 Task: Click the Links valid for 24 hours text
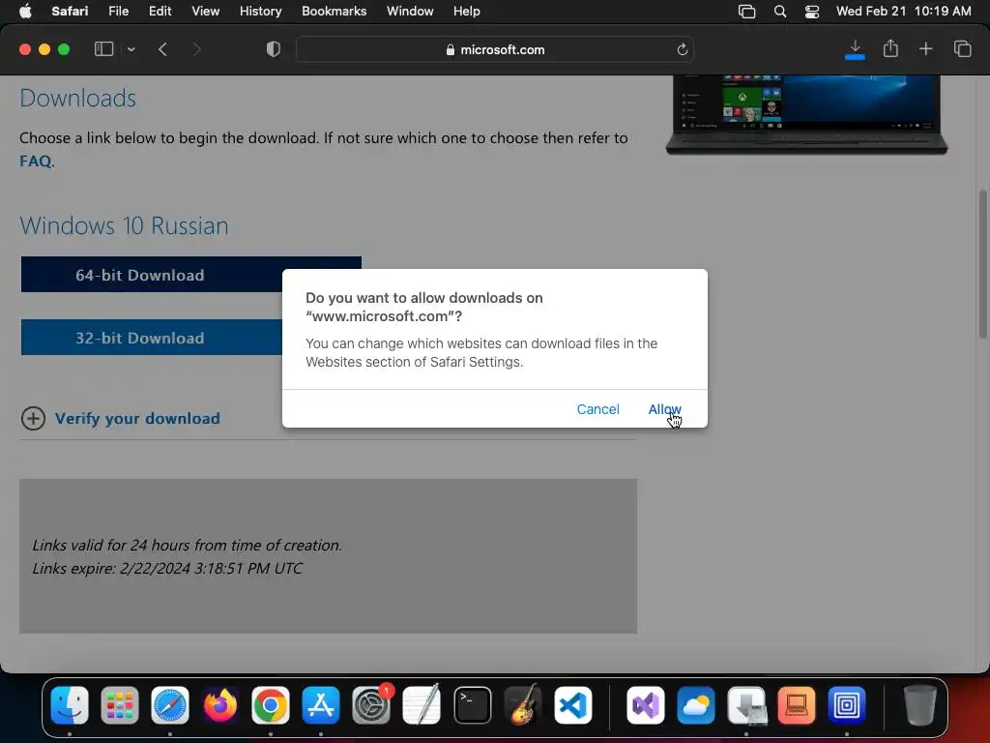pyautogui.click(x=187, y=546)
